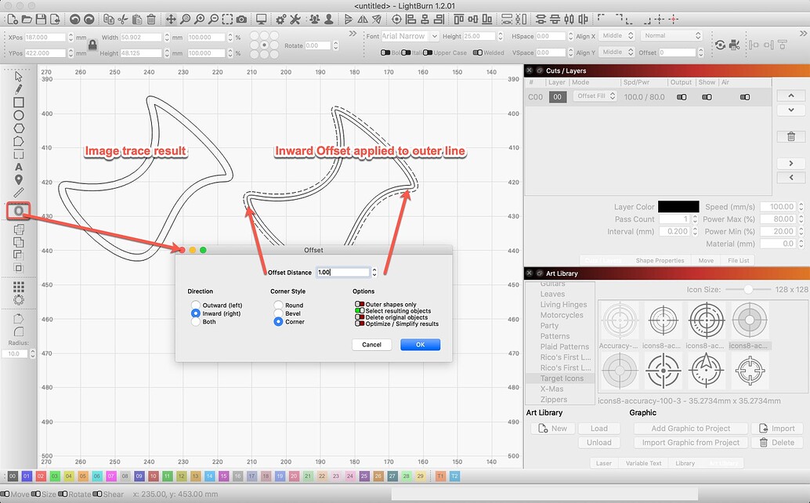
Task: Move layer up with up chevron
Action: click(791, 96)
